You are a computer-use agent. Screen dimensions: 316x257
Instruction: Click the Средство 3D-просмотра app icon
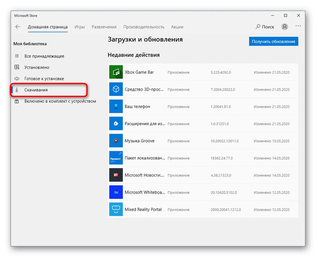click(x=116, y=89)
